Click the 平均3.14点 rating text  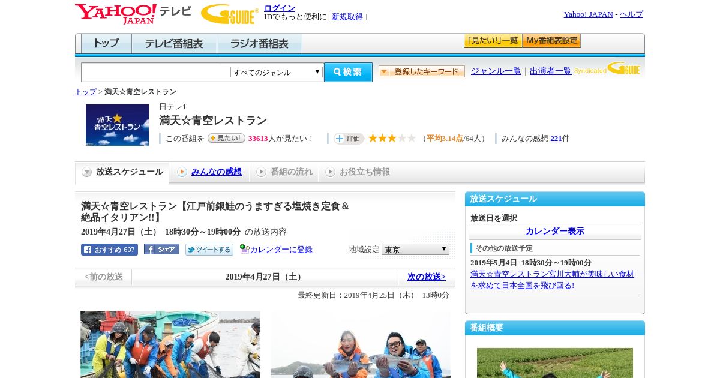click(445, 139)
